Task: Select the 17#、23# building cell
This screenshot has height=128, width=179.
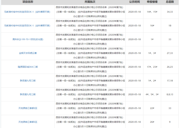Action: click(152, 67)
